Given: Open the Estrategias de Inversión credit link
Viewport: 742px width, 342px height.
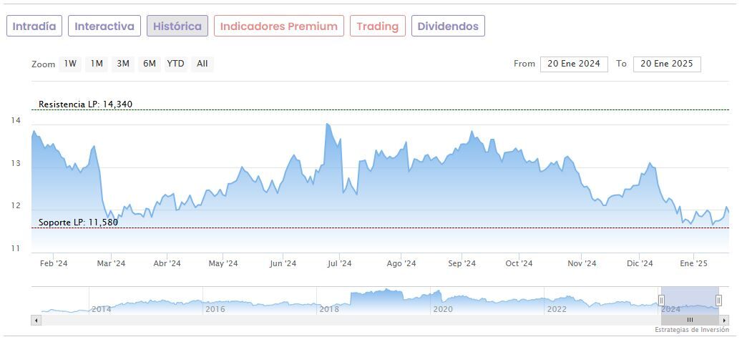Looking at the screenshot, I should point(691,330).
